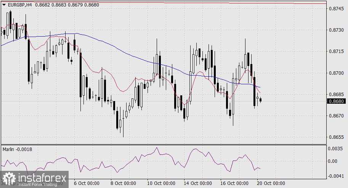
Task: Click the 0.8685 price axis label
Action: (336, 94)
